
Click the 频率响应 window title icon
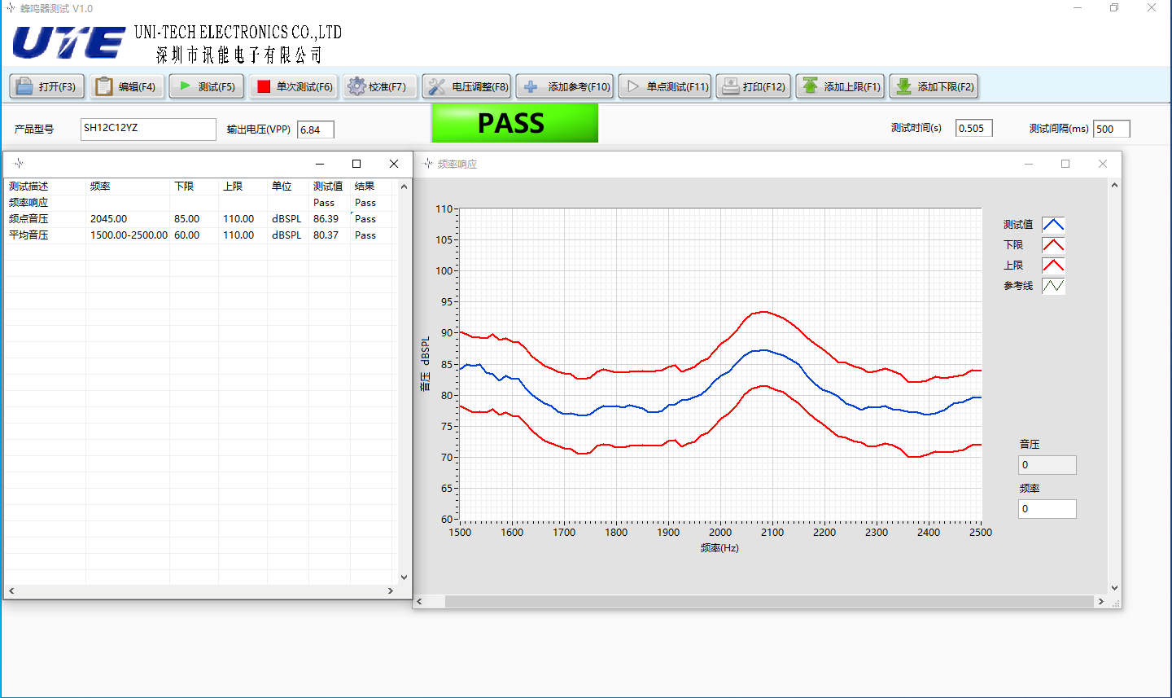coord(428,164)
